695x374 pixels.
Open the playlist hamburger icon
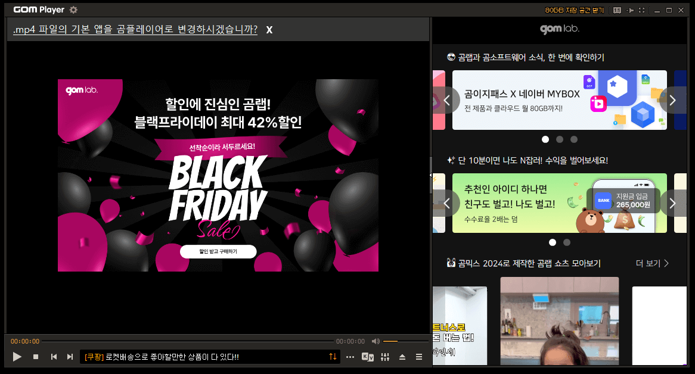419,357
